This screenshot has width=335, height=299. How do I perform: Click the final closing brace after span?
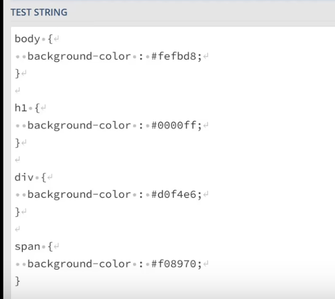point(17,281)
